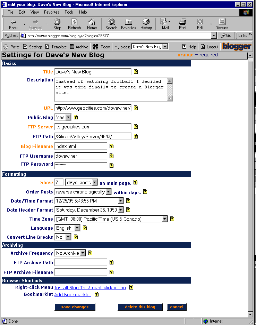Open the Archive Frequency dropdown
The height and width of the screenshot is (325, 256).
(83, 253)
